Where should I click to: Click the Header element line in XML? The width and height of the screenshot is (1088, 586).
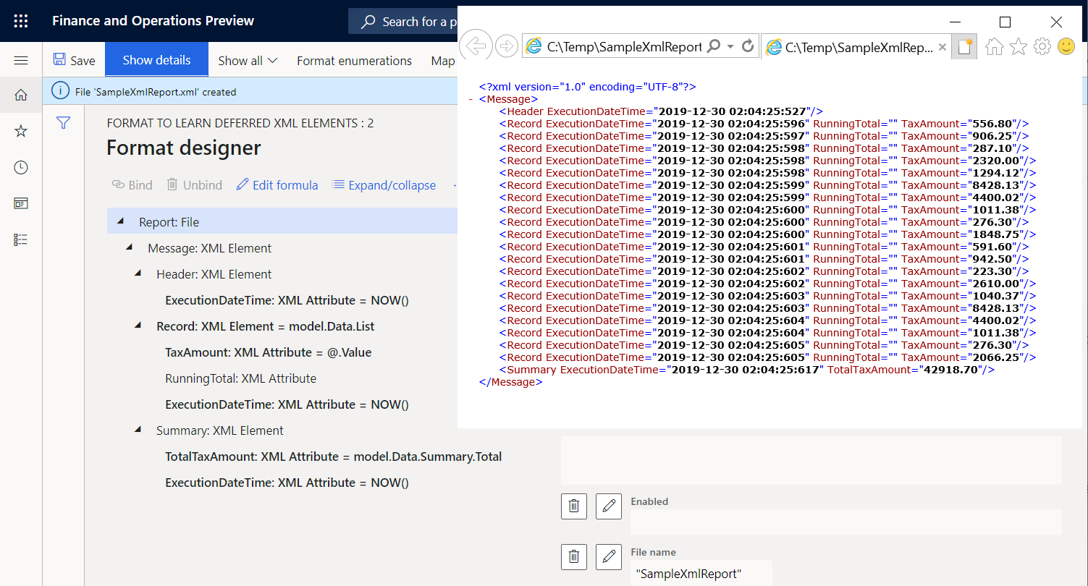(x=661, y=111)
